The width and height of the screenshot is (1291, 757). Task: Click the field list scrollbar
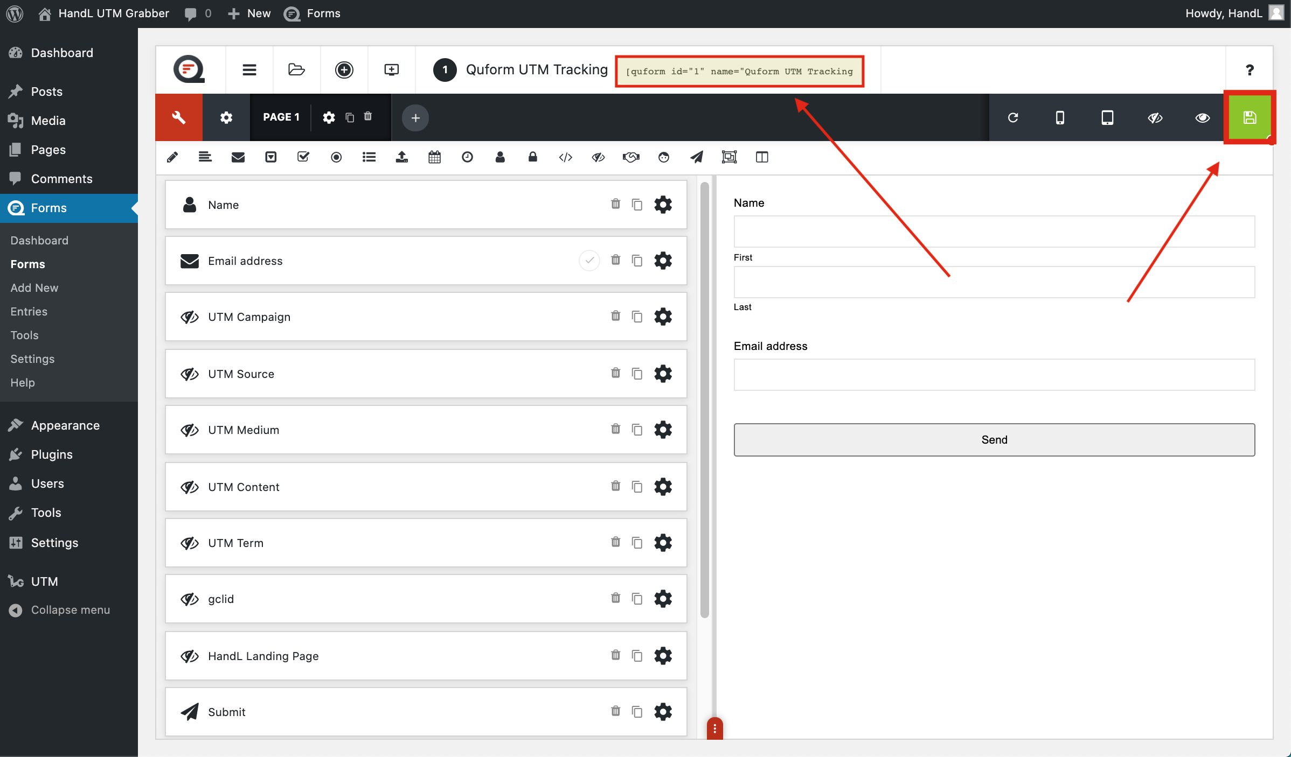704,400
